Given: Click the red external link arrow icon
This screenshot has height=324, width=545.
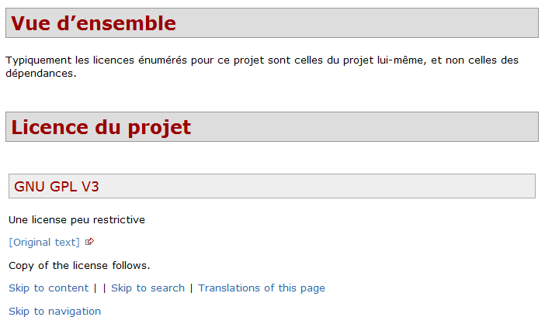Looking at the screenshot, I should [x=90, y=242].
